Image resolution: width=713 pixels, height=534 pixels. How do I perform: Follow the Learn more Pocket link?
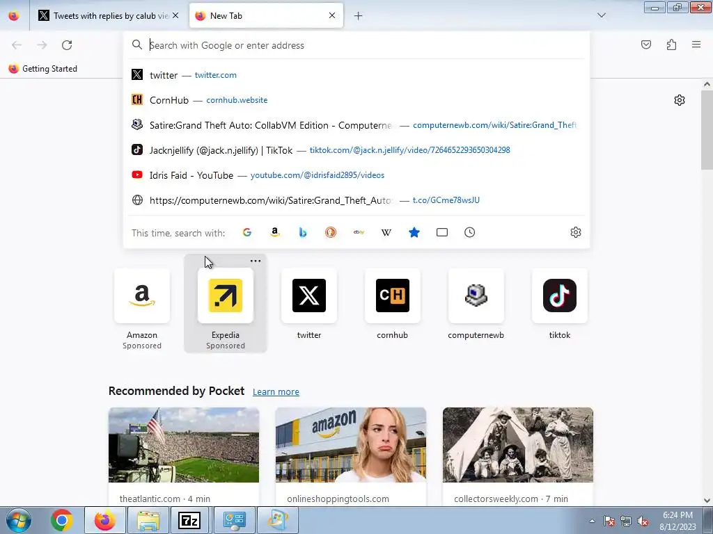tap(276, 392)
